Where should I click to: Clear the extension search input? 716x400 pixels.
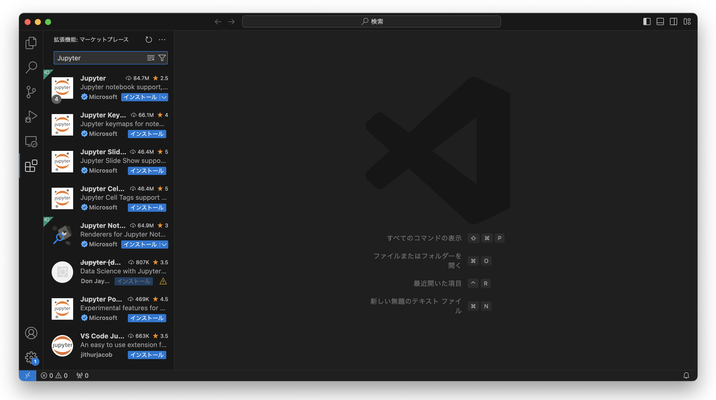pyautogui.click(x=151, y=58)
